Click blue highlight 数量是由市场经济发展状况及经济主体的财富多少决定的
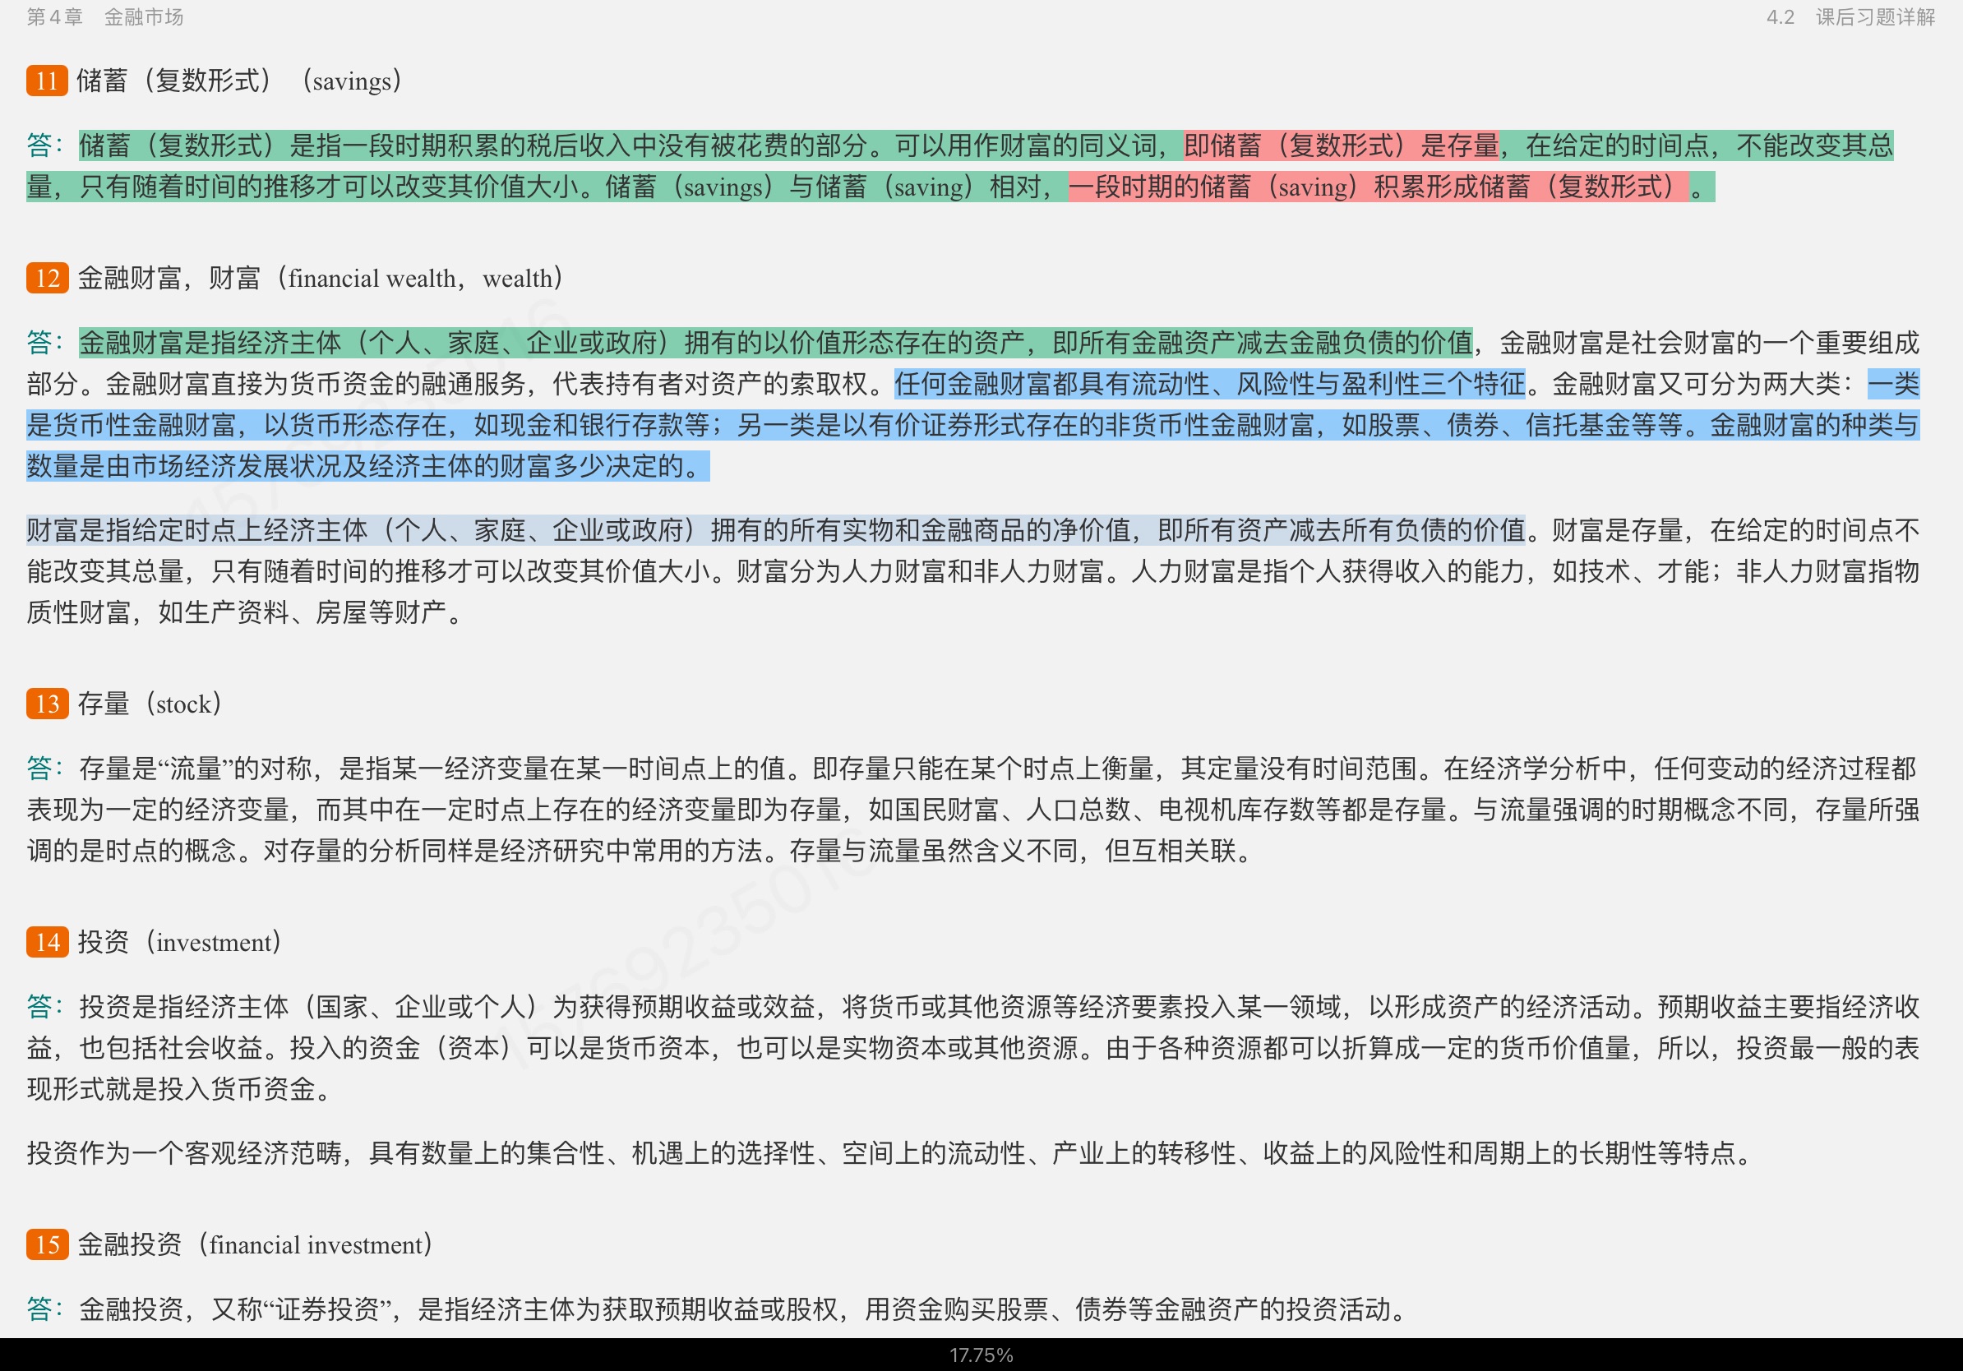The height and width of the screenshot is (1371, 1963). click(x=367, y=466)
